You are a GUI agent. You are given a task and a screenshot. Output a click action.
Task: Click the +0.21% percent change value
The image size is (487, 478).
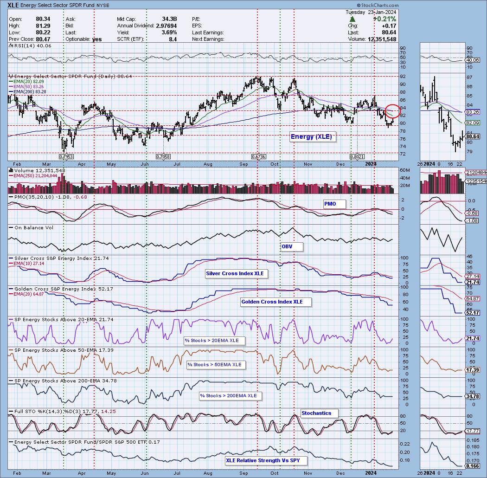point(385,19)
